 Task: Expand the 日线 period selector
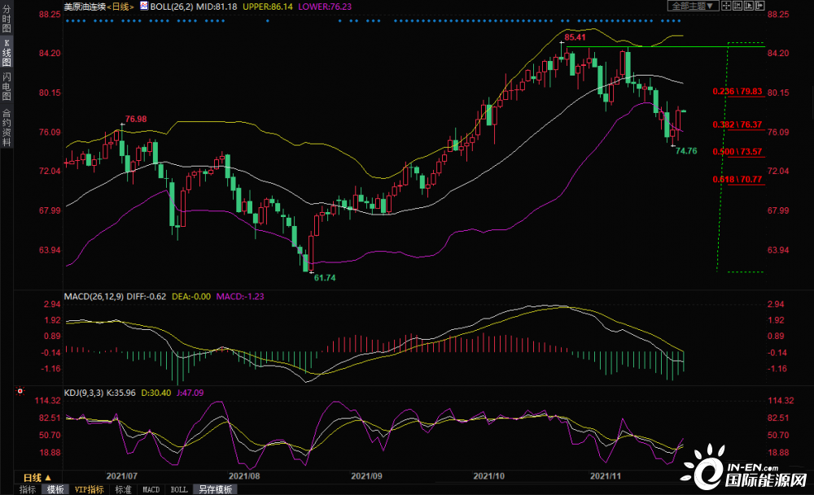[x=37, y=477]
